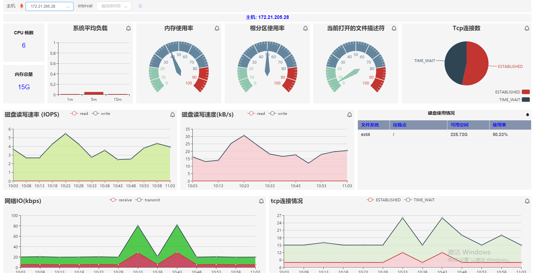Toggle read series in disk IOPS legend
Viewport: 533px width, 273px height.
click(79, 114)
